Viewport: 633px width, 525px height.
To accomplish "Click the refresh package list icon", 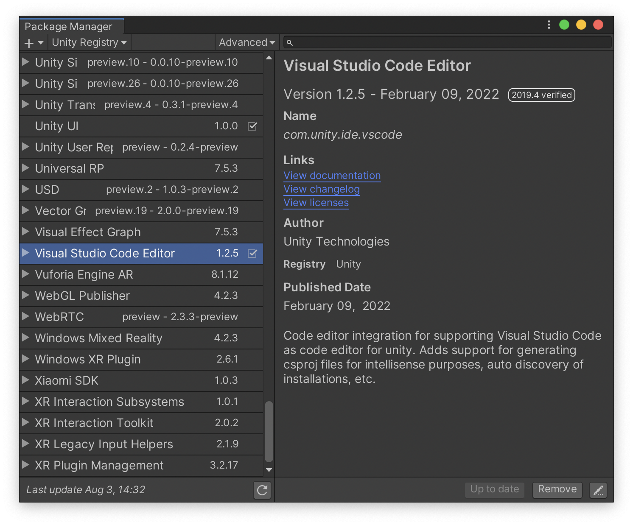I will (x=262, y=490).
